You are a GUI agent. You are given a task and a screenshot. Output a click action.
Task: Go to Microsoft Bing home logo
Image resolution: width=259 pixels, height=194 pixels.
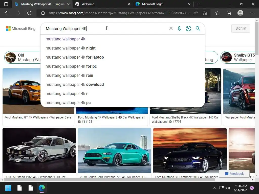point(21,29)
